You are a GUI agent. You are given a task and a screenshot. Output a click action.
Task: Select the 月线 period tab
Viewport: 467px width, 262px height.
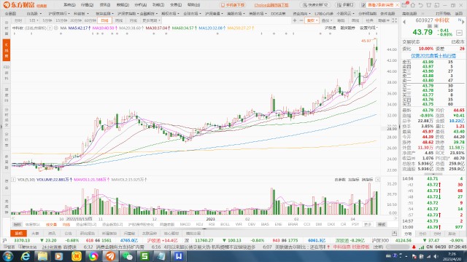click(133, 20)
